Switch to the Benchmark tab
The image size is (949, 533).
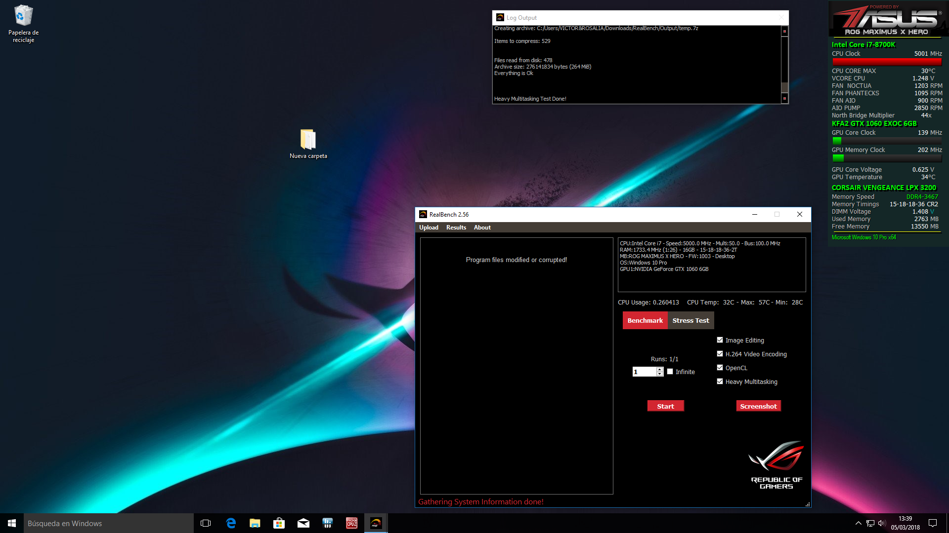[645, 320]
